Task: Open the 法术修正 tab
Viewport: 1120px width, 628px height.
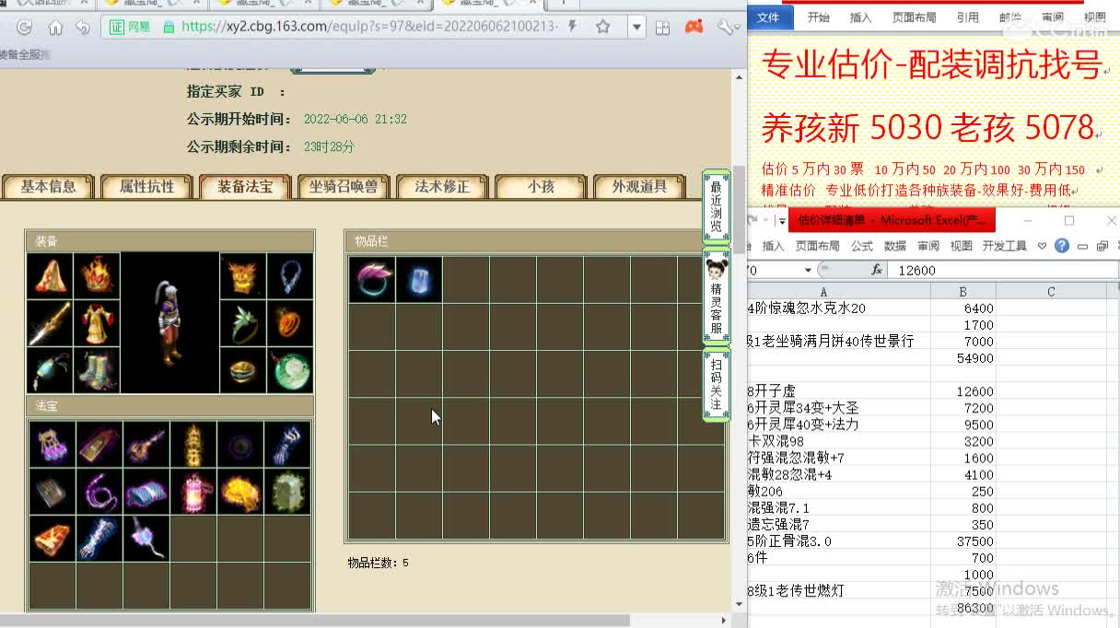Action: 442,186
